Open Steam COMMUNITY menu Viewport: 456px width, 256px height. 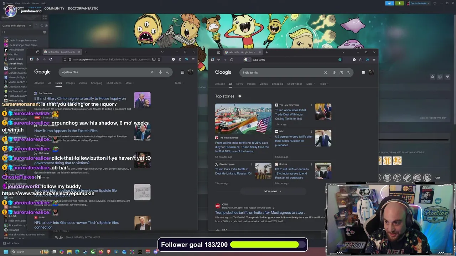(54, 8)
